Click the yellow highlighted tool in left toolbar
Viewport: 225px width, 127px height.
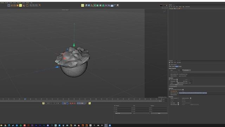tap(20, 6)
